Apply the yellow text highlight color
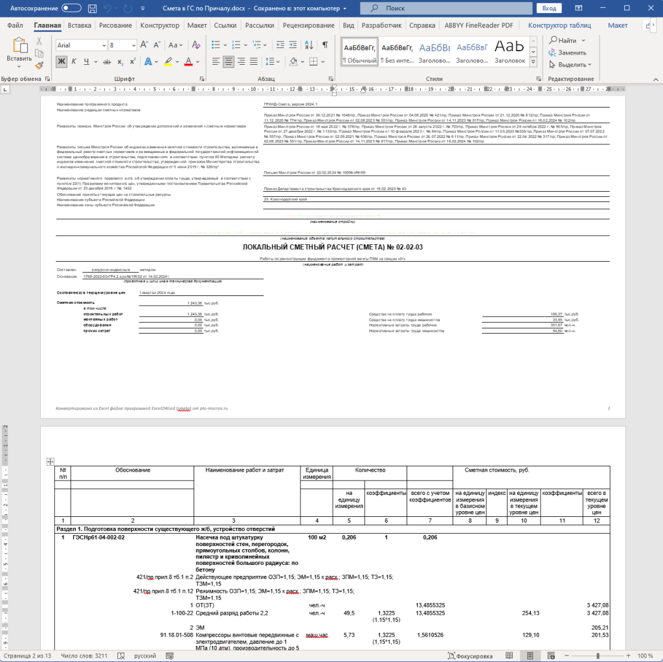 (168, 62)
